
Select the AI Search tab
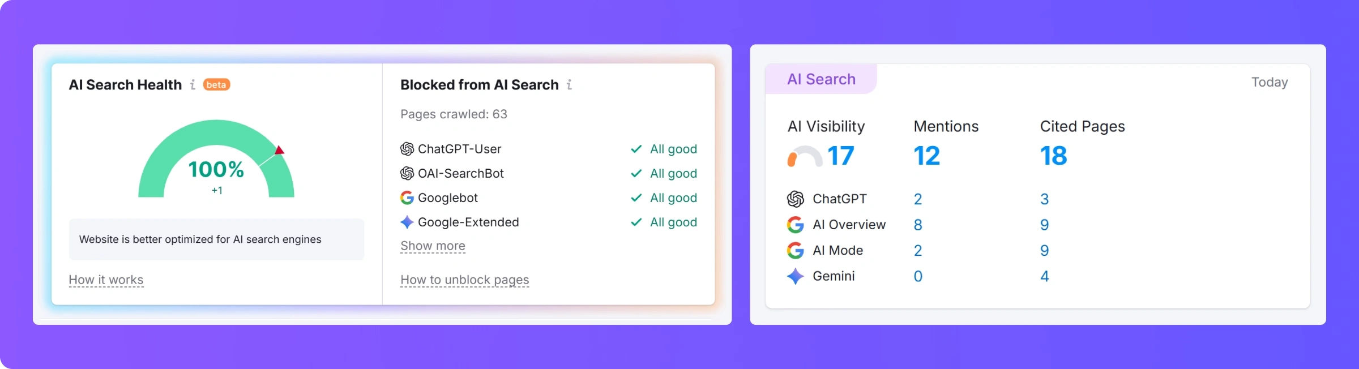(820, 79)
